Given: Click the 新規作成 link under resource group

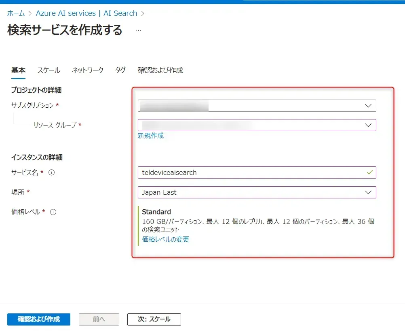Looking at the screenshot, I should coord(150,136).
